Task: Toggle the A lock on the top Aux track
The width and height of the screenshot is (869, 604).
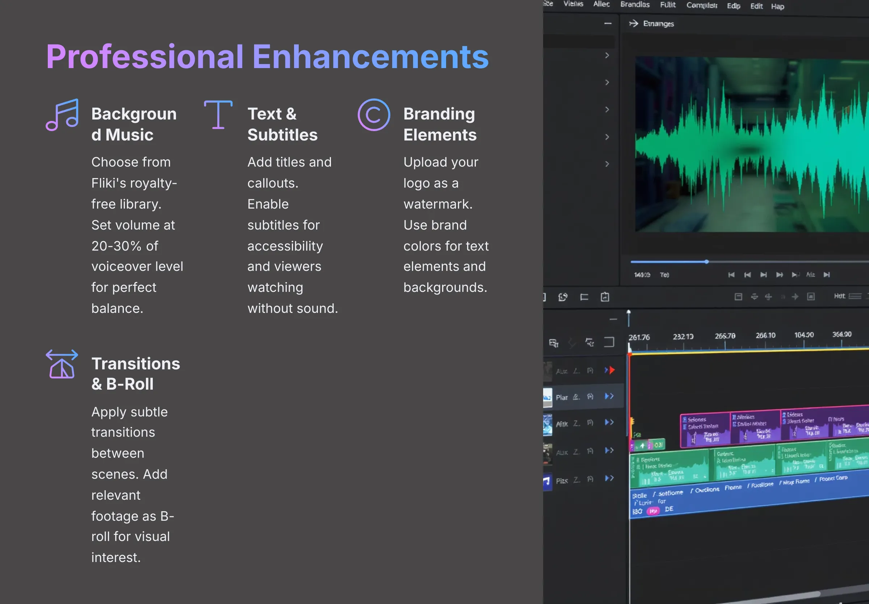Action: [x=590, y=370]
